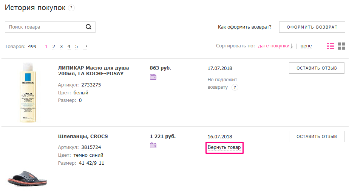Click wallet icon under 863 руб.
The width and height of the screenshot is (349, 194).
(x=153, y=77)
